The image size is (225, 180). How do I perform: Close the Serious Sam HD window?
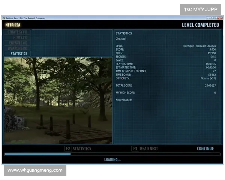(x=219, y=18)
